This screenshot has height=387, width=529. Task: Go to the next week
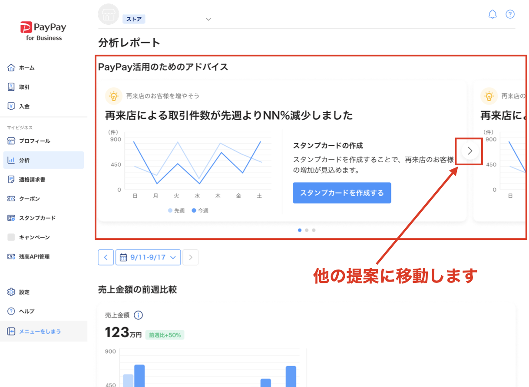(x=190, y=257)
